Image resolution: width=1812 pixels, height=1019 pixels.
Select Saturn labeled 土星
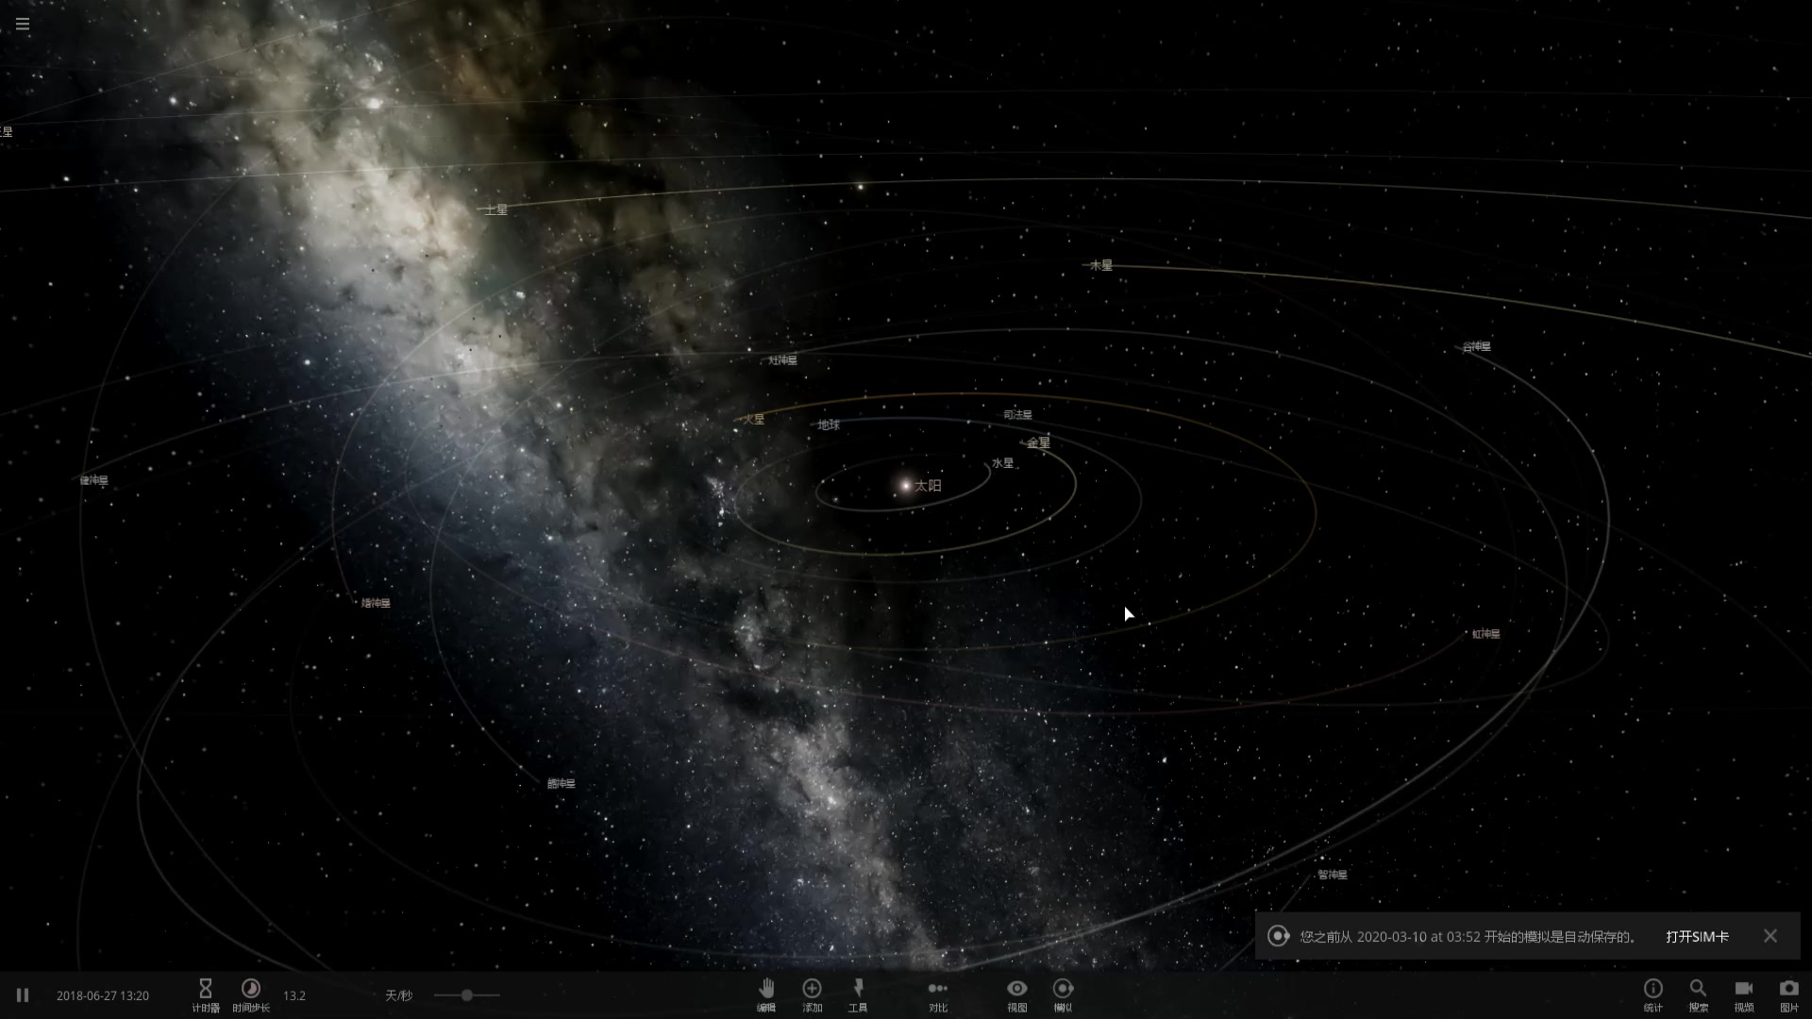496,209
